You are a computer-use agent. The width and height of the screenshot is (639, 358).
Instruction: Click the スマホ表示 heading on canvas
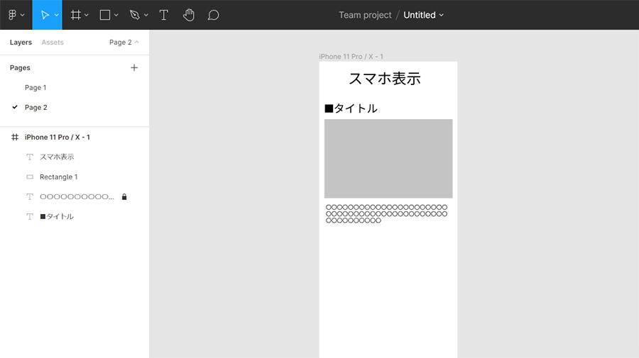point(385,79)
